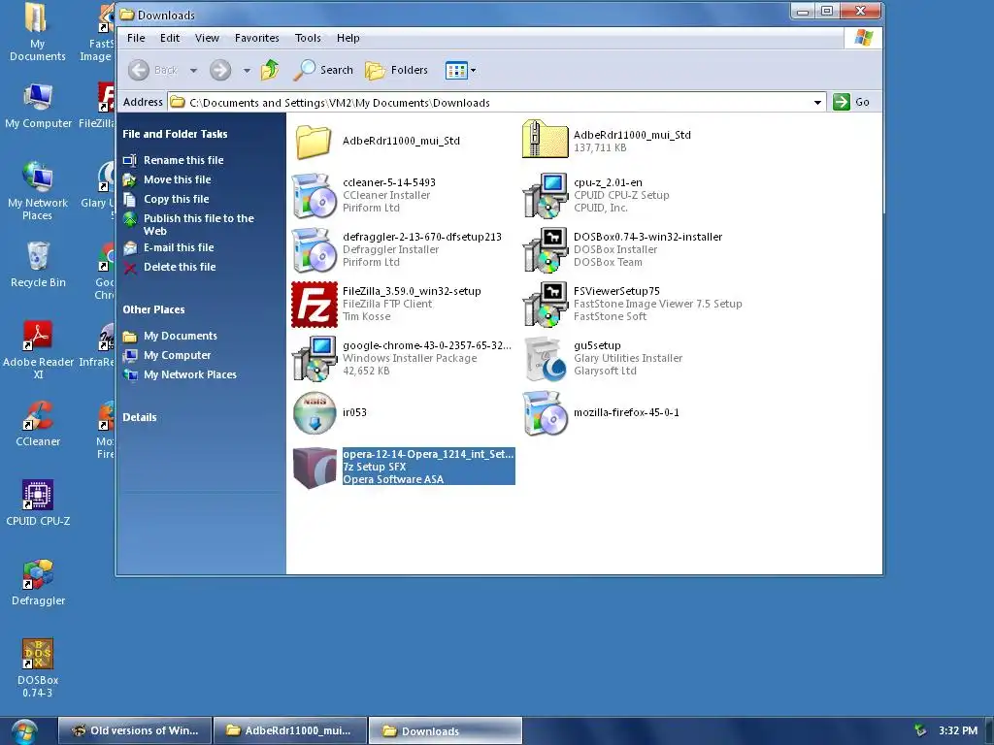This screenshot has height=745, width=994.
Task: Select Adobe Reader XI desktop shortcut
Action: click(x=38, y=349)
